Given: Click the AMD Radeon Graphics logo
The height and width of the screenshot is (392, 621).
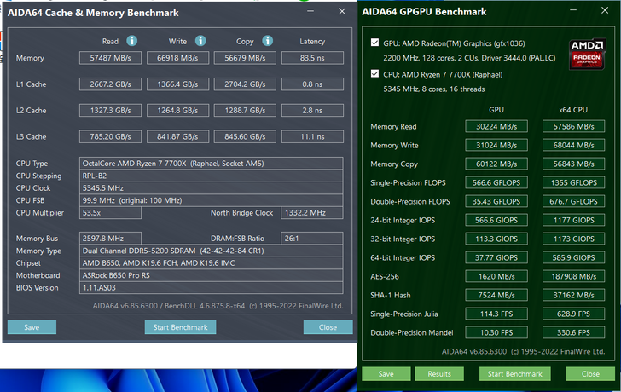Looking at the screenshot, I should coord(588,54).
